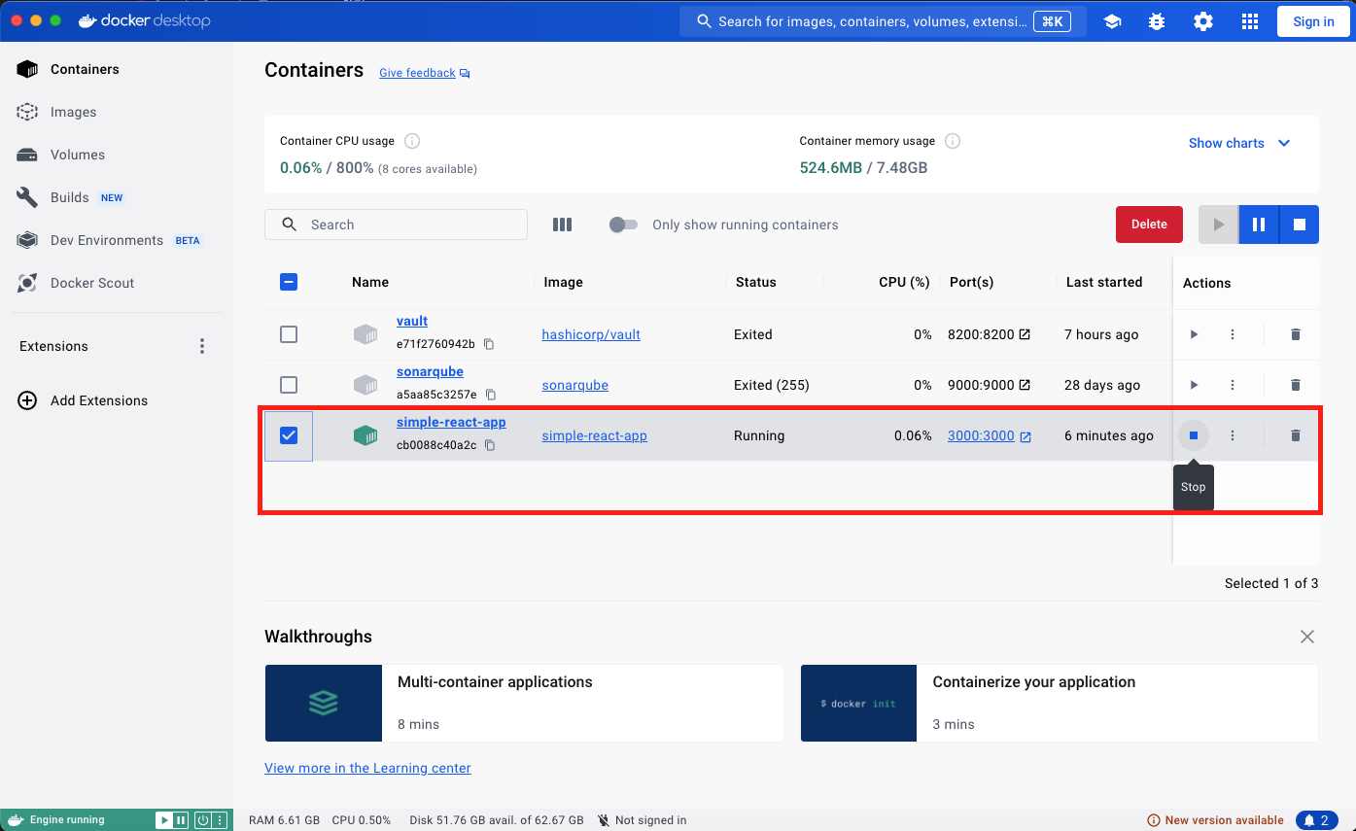Click the CPU usage info icon

412,141
